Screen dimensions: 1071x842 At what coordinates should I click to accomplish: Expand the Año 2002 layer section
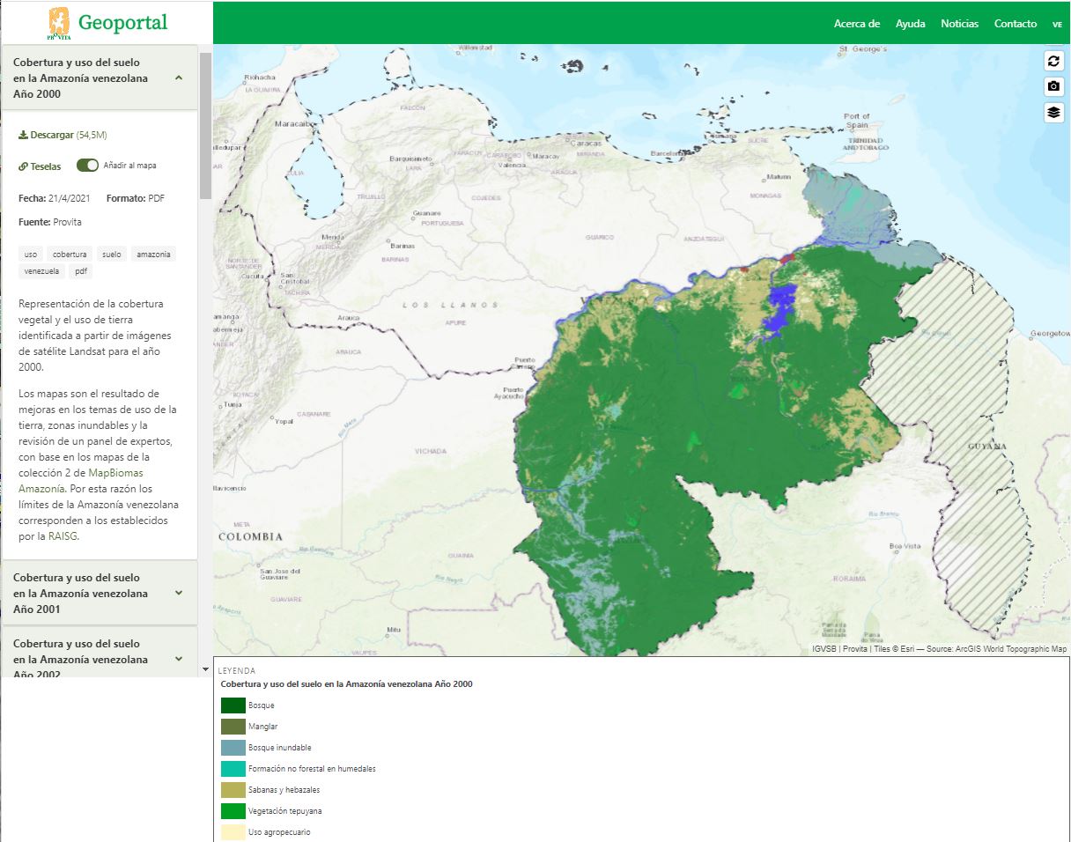click(179, 659)
